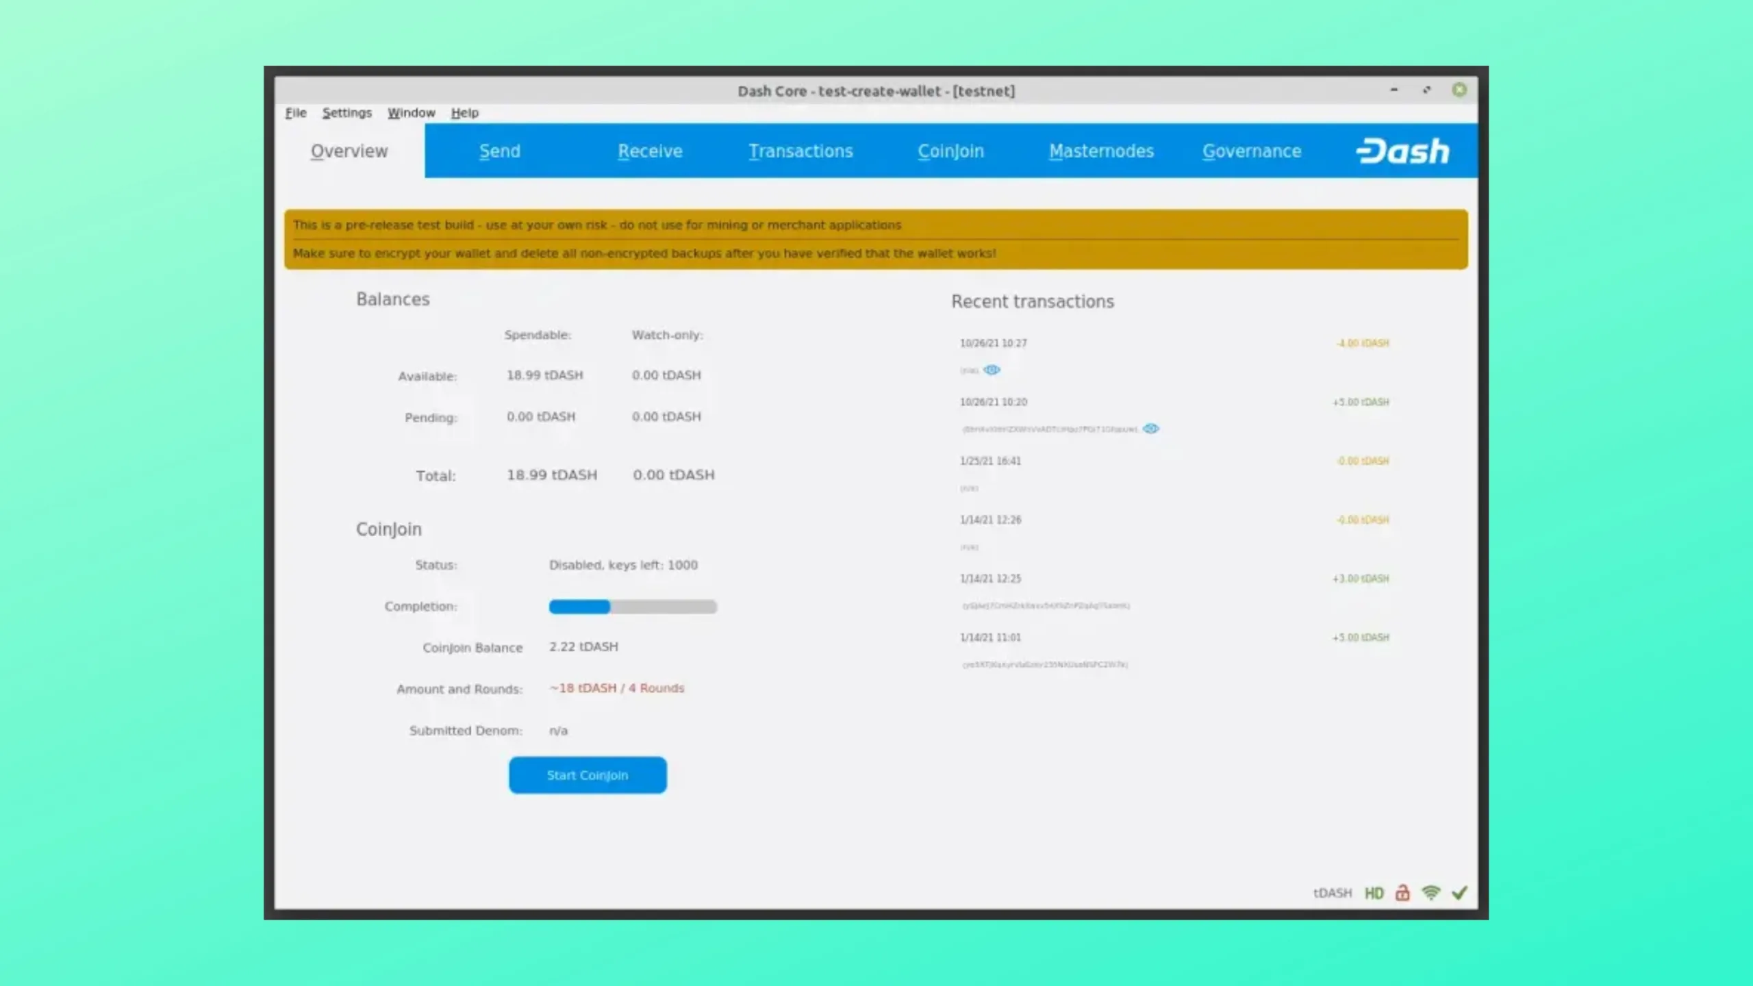Click the Recent transactions heading

point(1033,301)
